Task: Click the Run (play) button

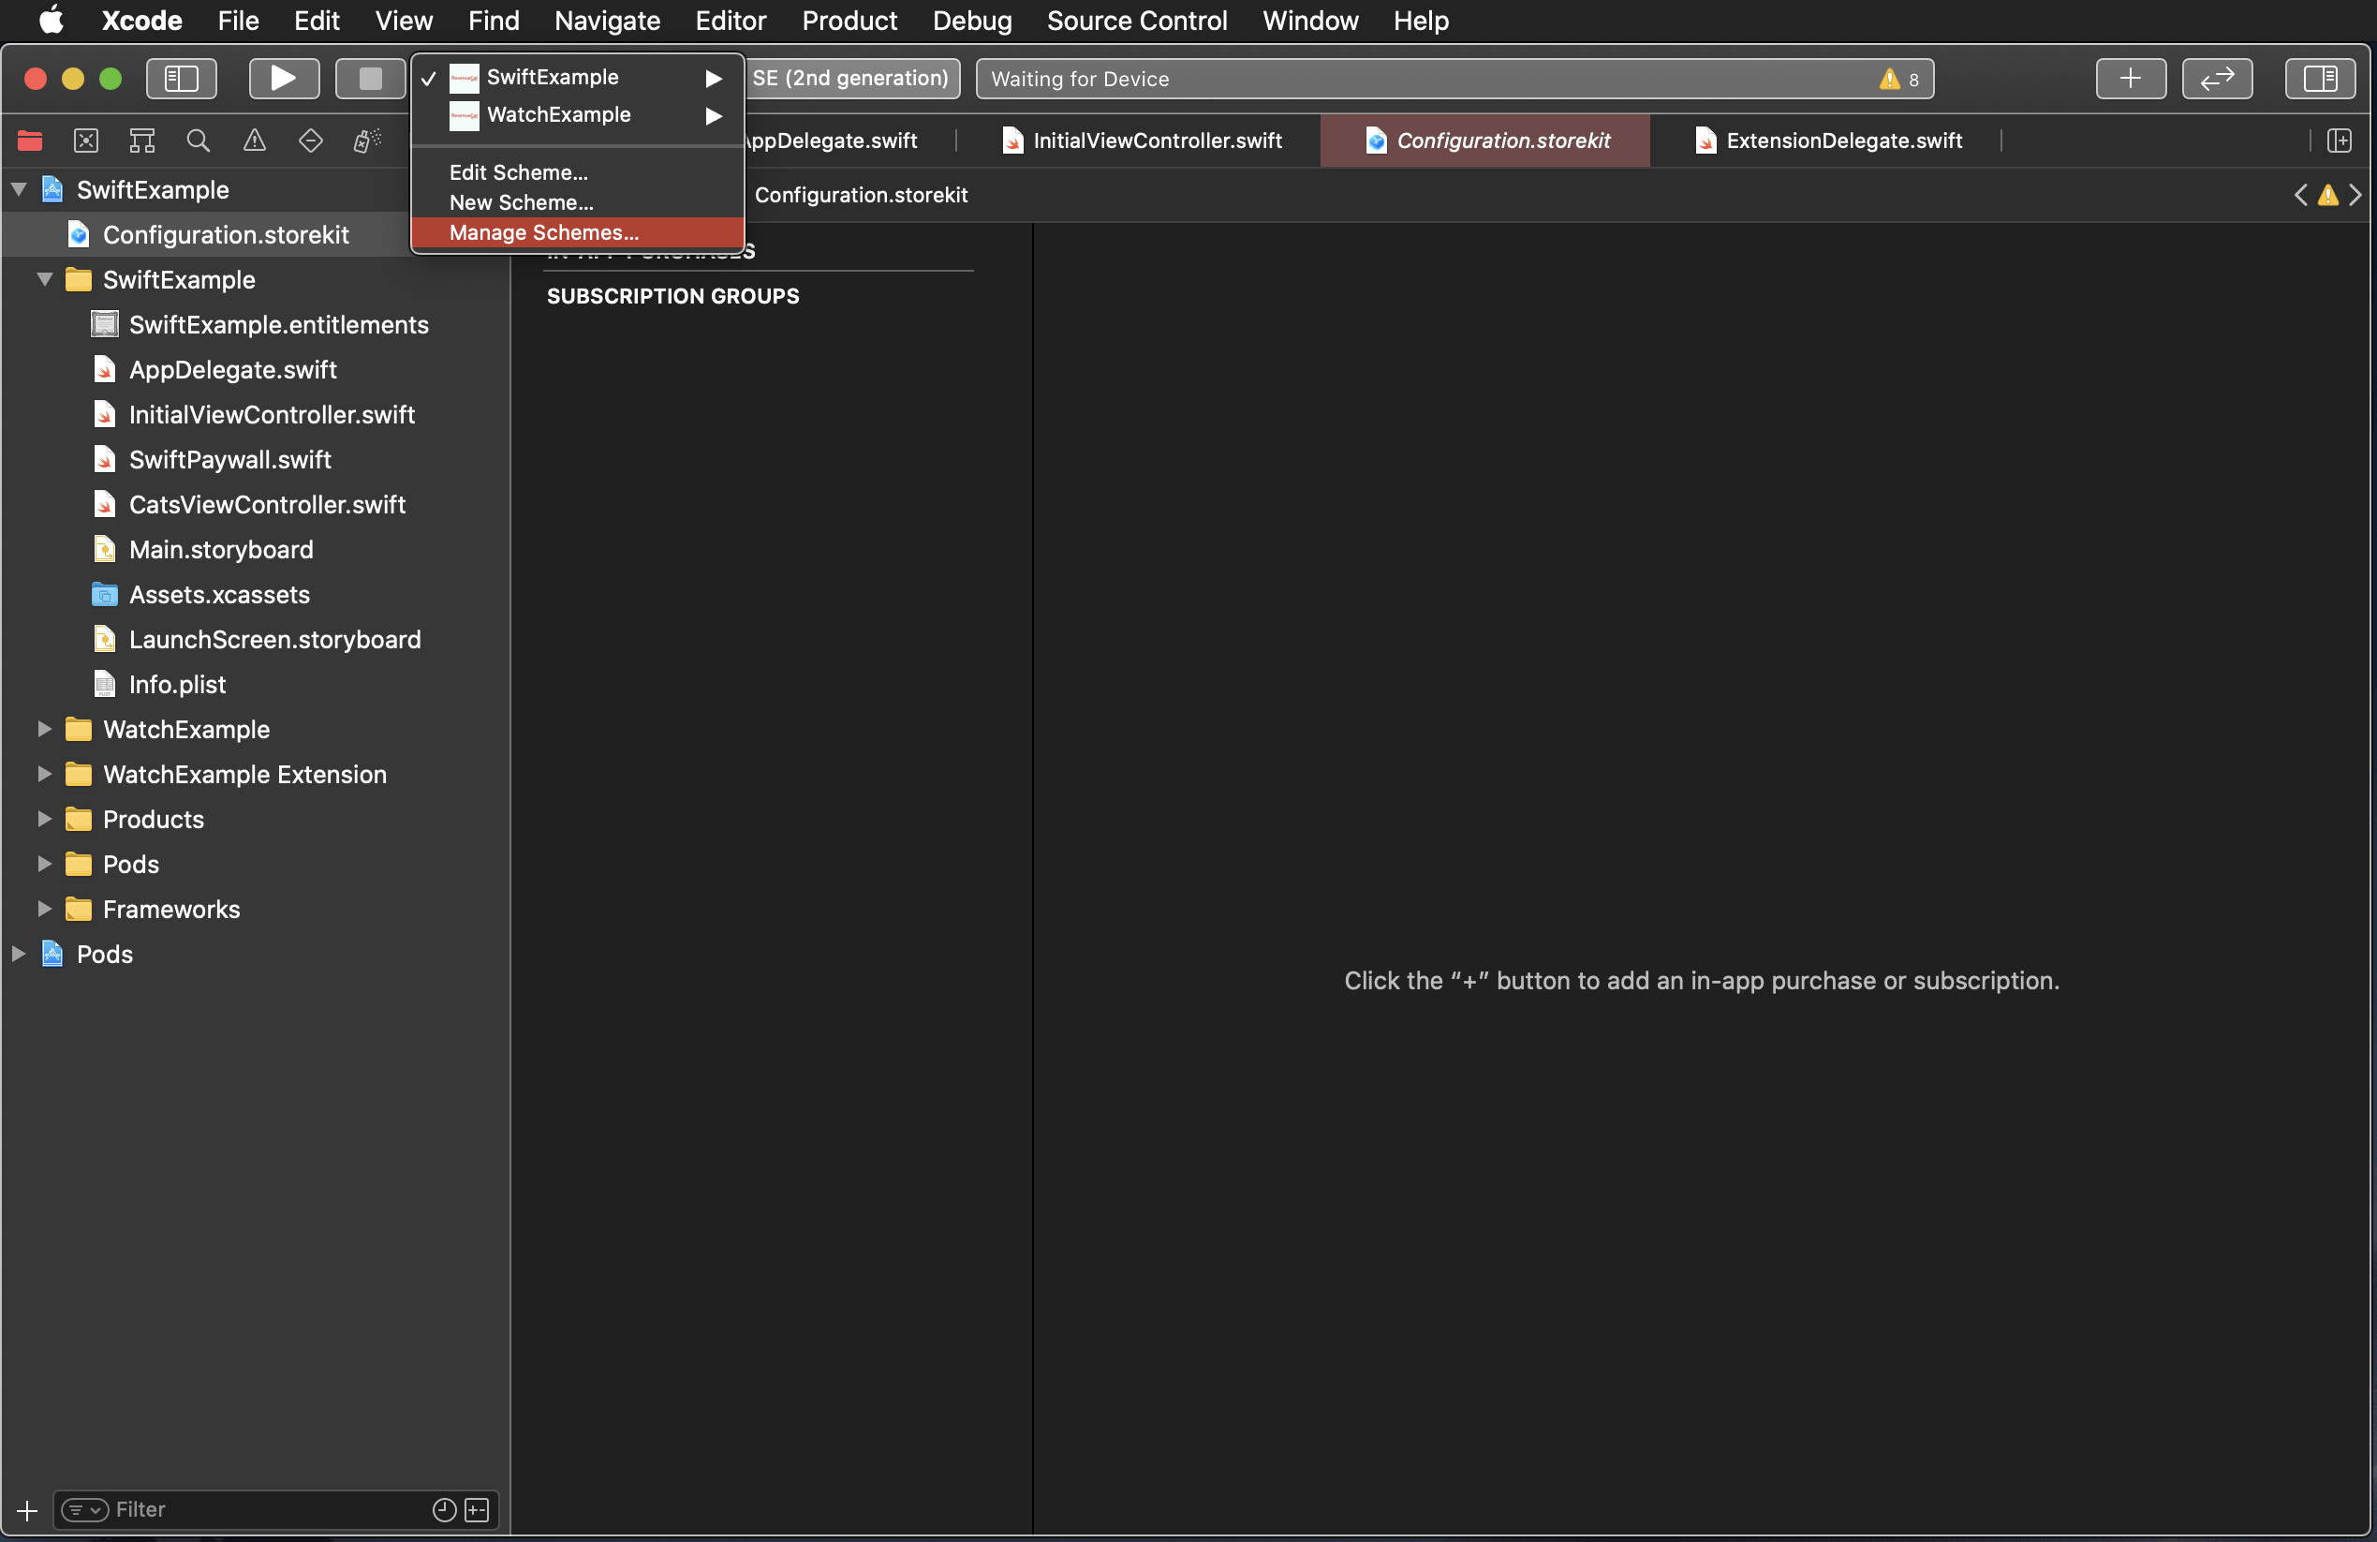Action: (284, 78)
